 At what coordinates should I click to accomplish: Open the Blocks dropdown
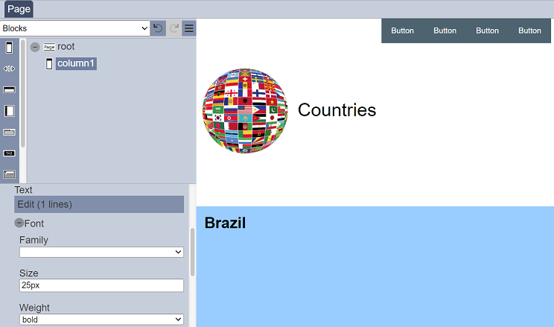(75, 28)
